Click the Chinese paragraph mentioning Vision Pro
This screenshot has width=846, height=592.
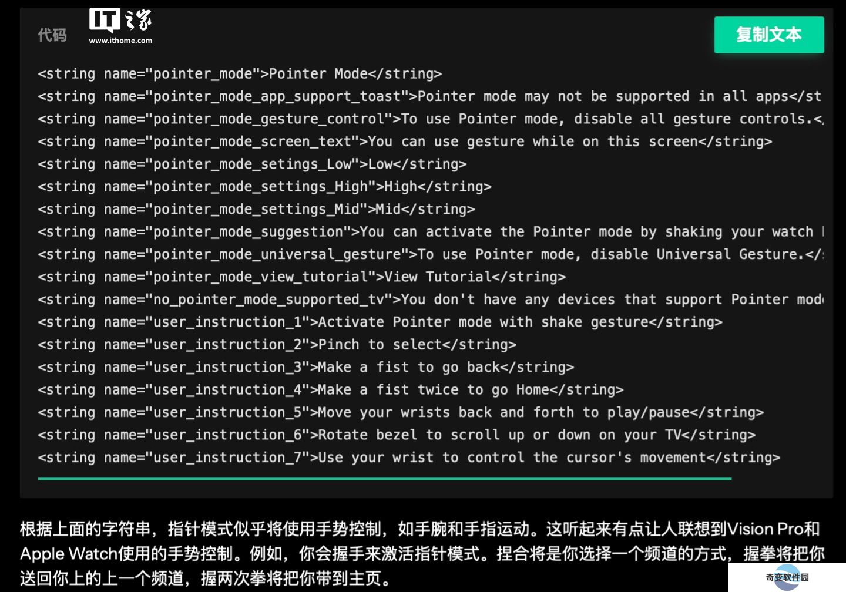(x=422, y=553)
